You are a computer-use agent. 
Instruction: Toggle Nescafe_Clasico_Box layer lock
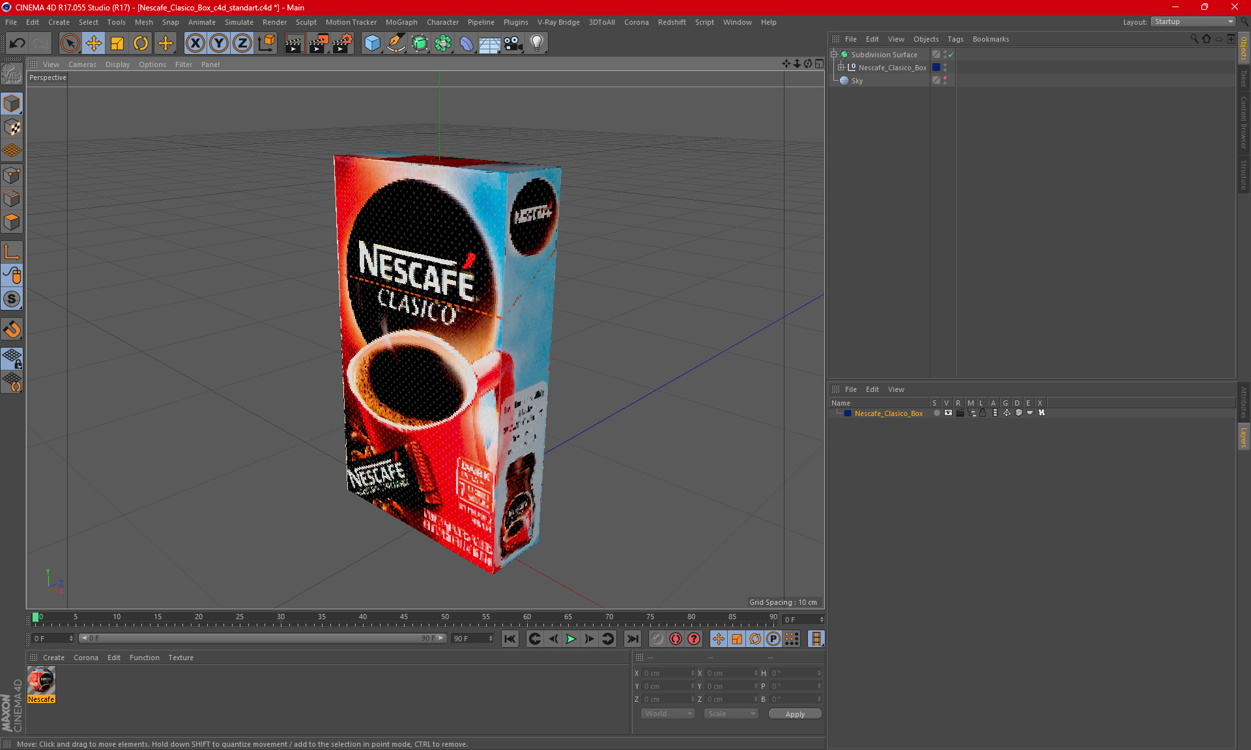coord(983,413)
